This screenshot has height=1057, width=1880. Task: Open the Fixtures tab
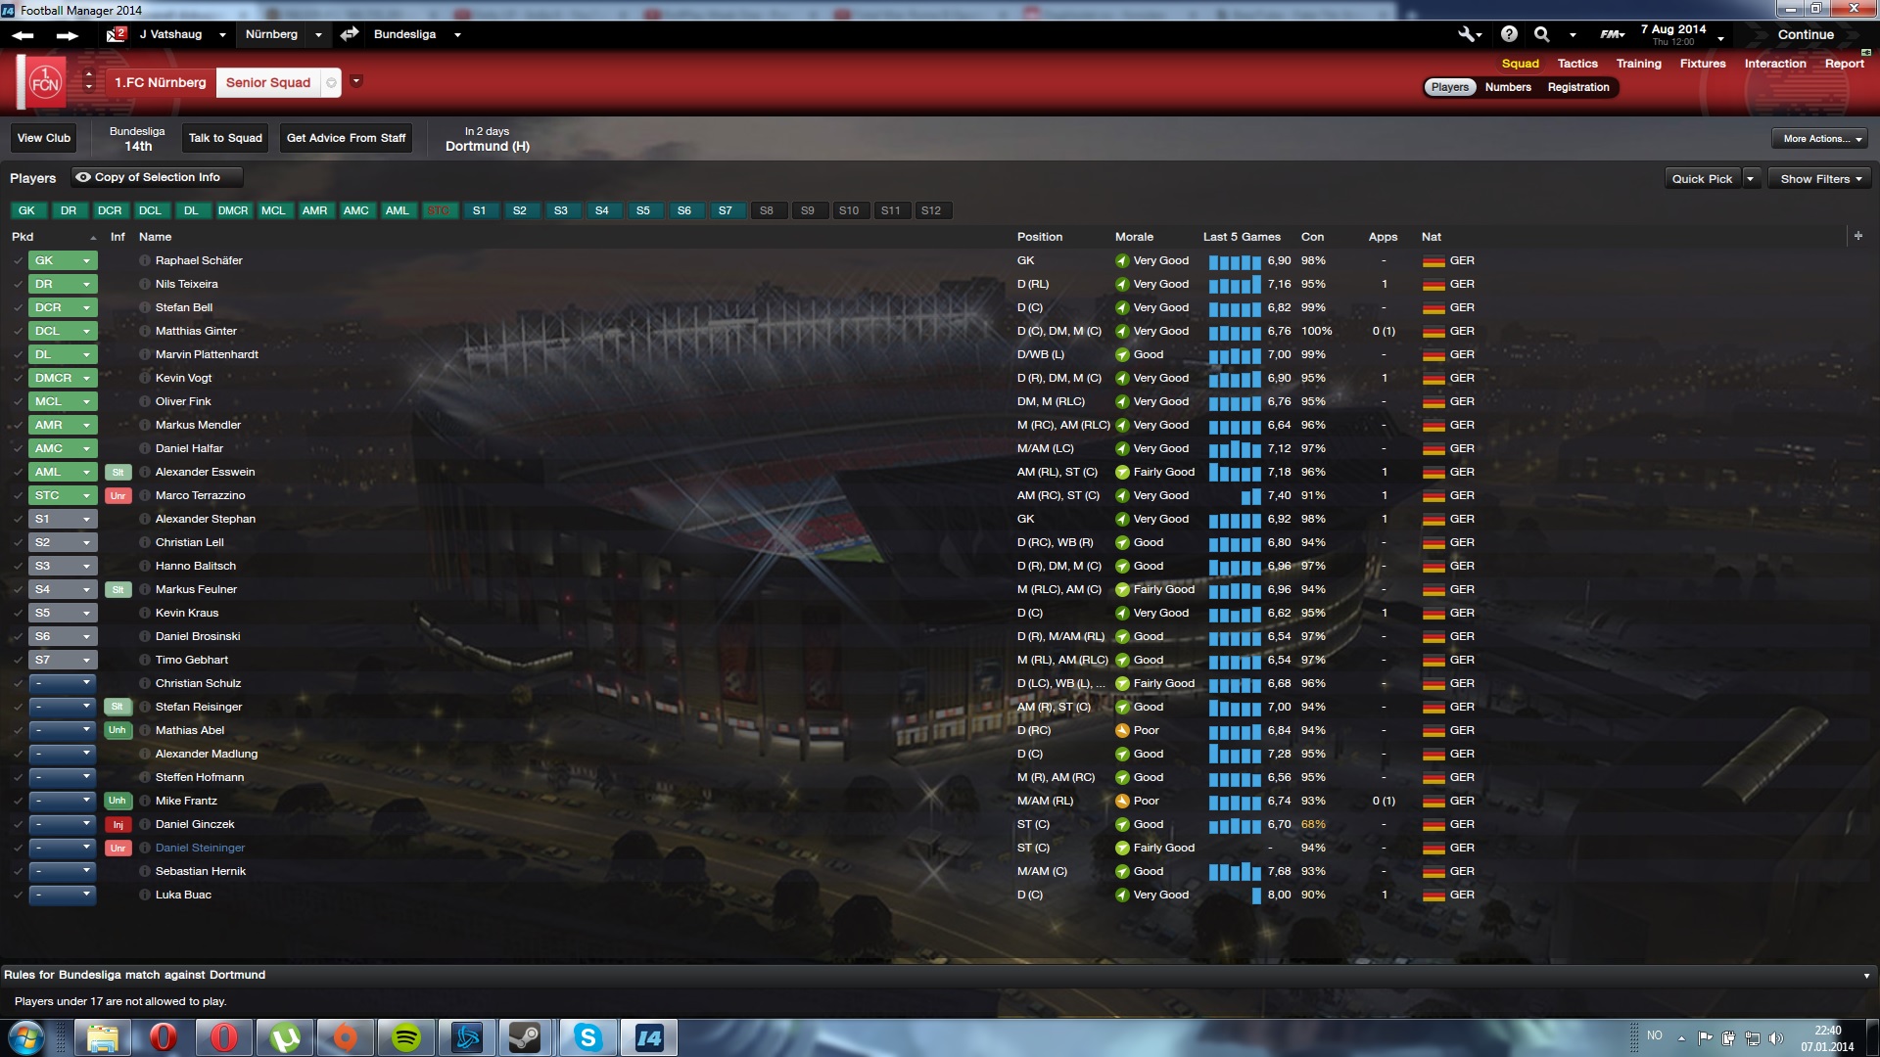[x=1703, y=64]
